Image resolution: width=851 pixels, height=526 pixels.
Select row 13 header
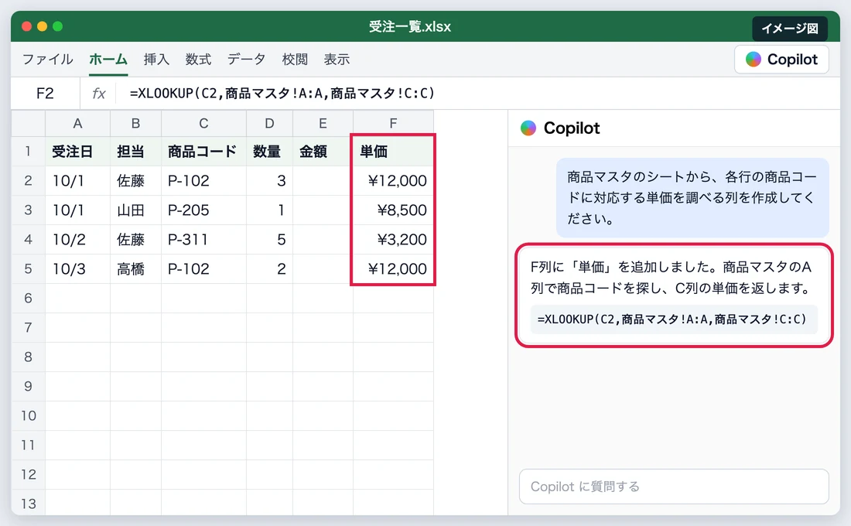tap(28, 504)
